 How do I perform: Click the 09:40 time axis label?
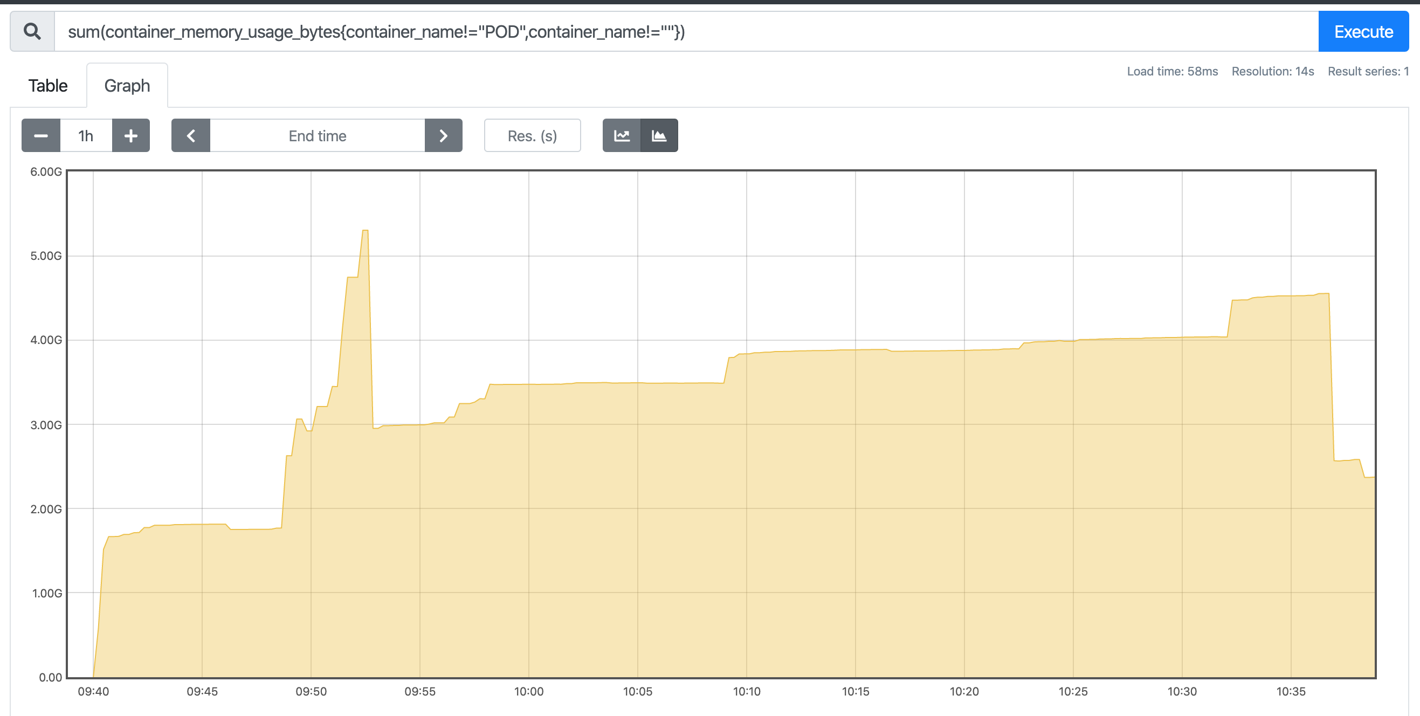click(93, 691)
